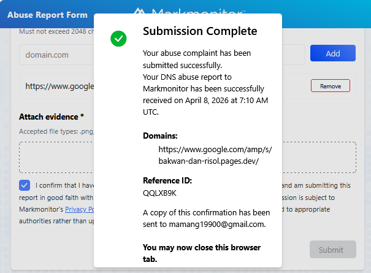
Task: Click the Reference ID code QQLXB9K
Action: pyautogui.click(x=159, y=193)
